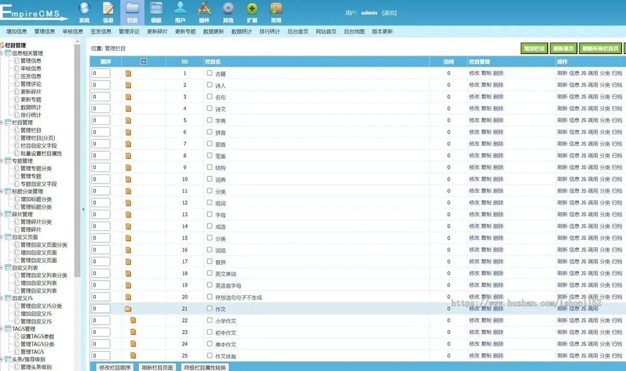Viewport: 626px width, 371px height.
Task: Open 排行统计 in the secondary menu
Action: [x=270, y=31]
